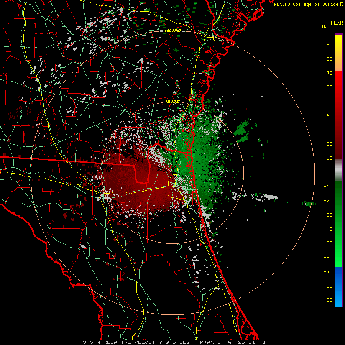This screenshot has height=345, width=345.
Task: Click the 30 value on the velocity scale
Action: tap(329, 130)
